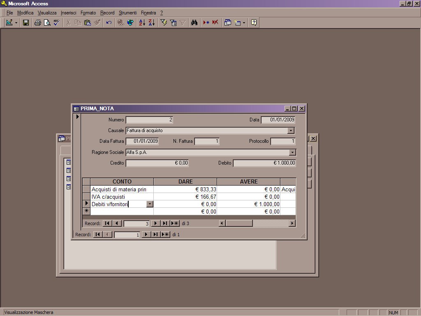The image size is (421, 316).
Task: Expand the Ragione Sociale combo box
Action: point(292,152)
